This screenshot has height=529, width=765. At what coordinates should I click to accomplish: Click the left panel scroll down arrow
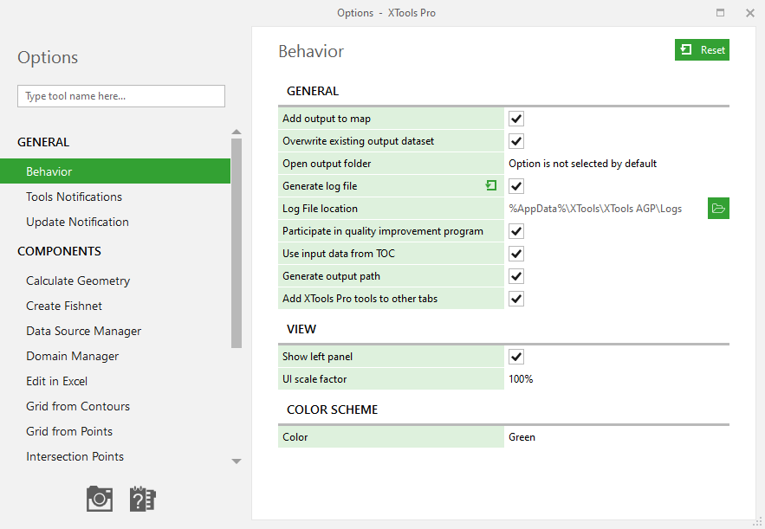tap(237, 461)
